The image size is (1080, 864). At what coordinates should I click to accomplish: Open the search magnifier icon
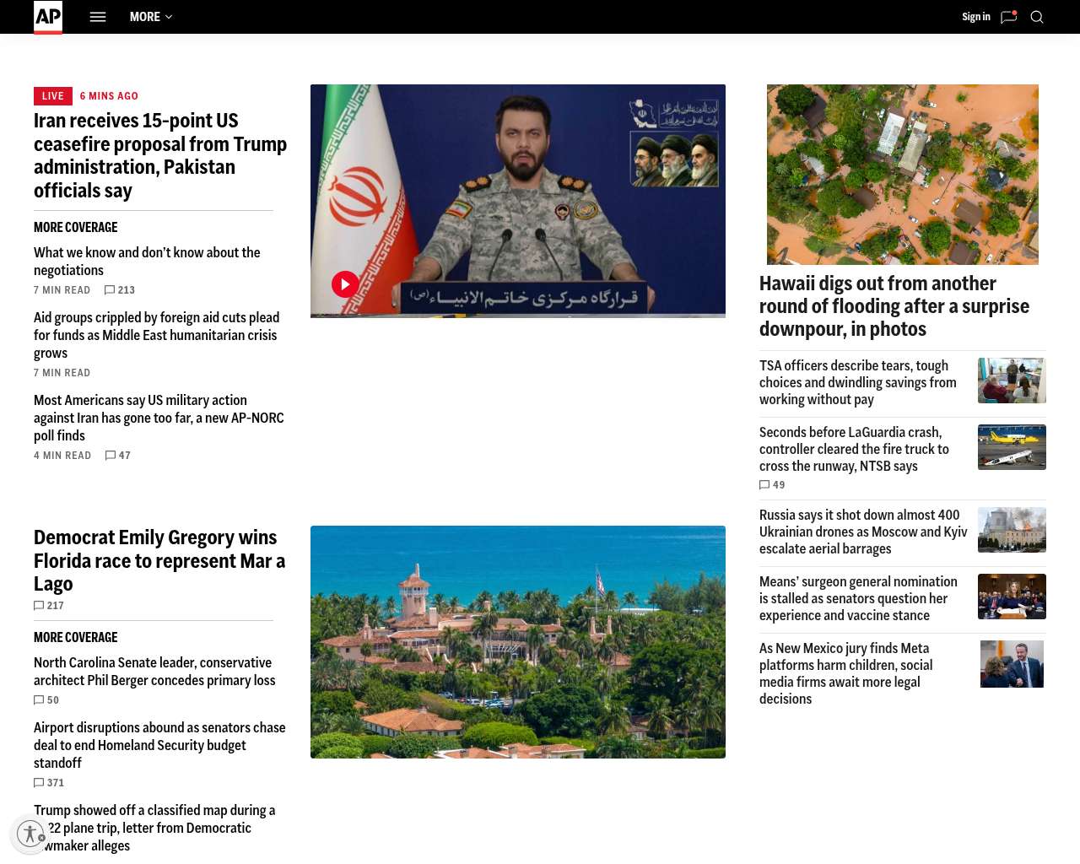[x=1037, y=17]
